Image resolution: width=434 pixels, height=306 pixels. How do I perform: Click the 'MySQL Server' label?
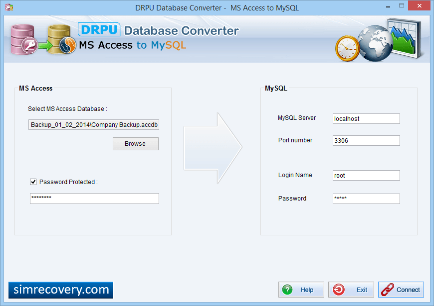297,118
